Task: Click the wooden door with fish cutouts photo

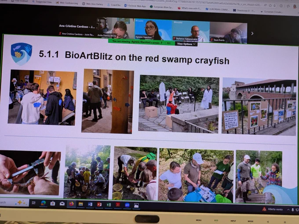Action: [107, 101]
